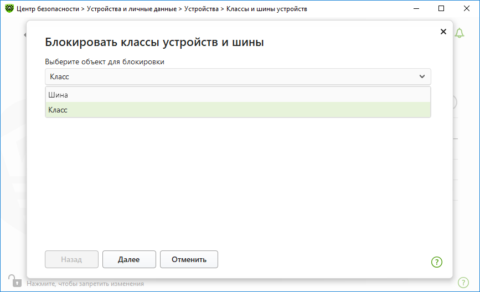Navigate to the Устройства breadcrumb item
480x292 pixels.
point(202,9)
